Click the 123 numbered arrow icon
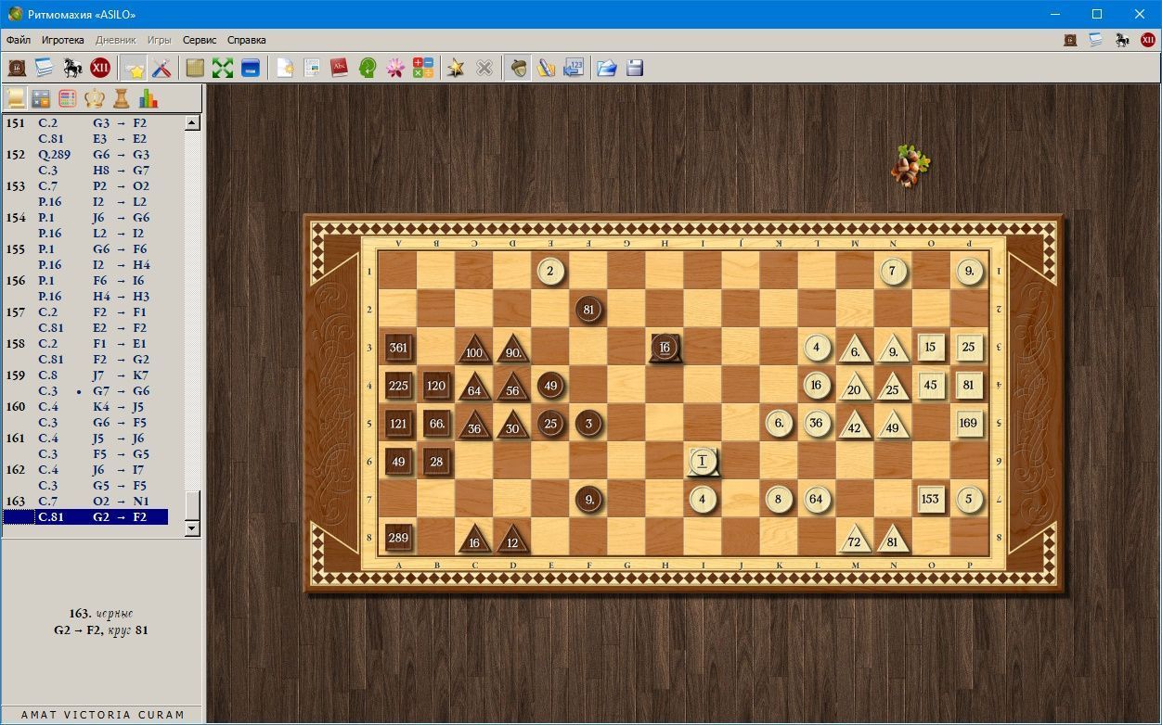Viewport: 1162px width, 725px height. [574, 68]
